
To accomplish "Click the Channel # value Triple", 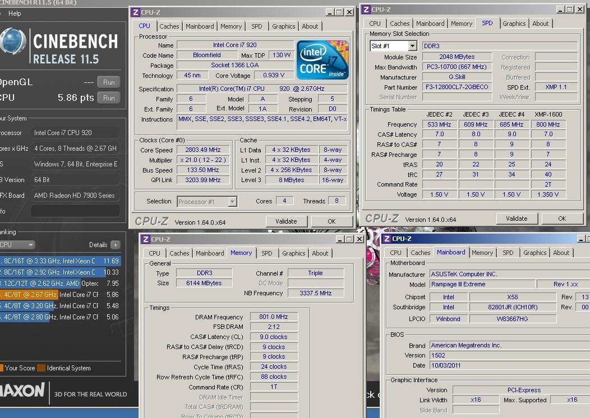I will click(316, 273).
